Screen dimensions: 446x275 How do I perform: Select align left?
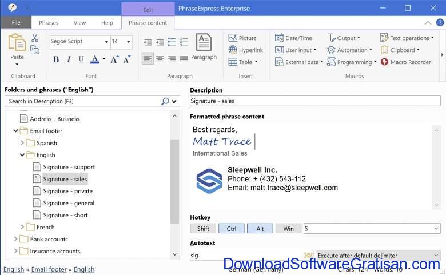148,58
